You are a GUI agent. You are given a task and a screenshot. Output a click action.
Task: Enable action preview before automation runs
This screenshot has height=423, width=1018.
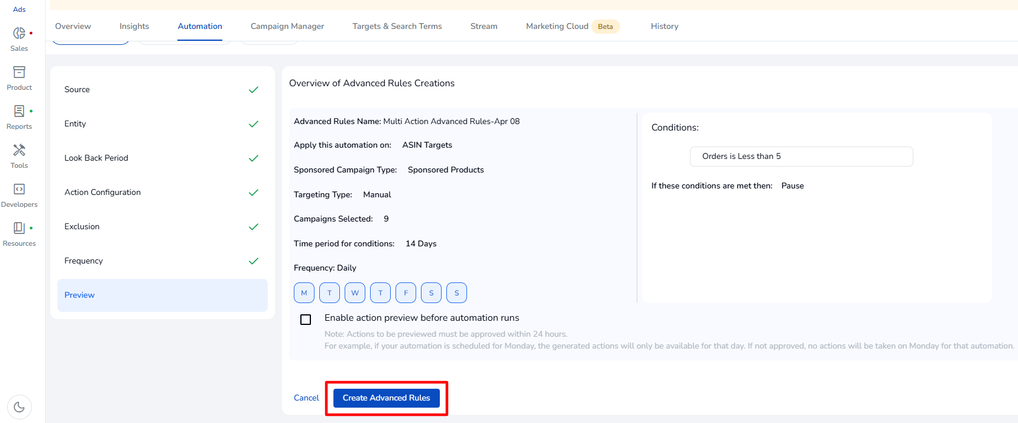tap(306, 320)
